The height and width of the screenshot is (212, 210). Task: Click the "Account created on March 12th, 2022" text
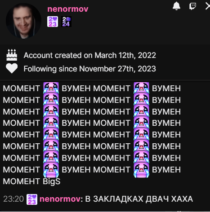tap(90, 55)
